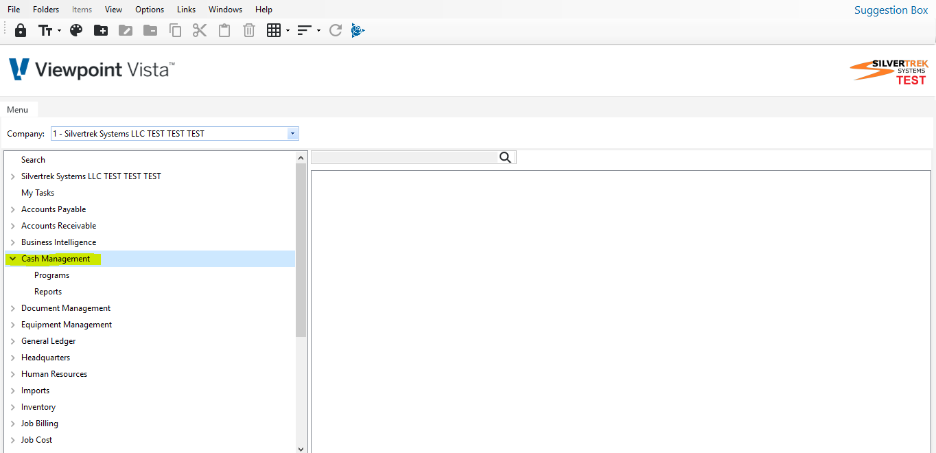This screenshot has width=936, height=453.
Task: Select Search in the tree
Action: [33, 160]
